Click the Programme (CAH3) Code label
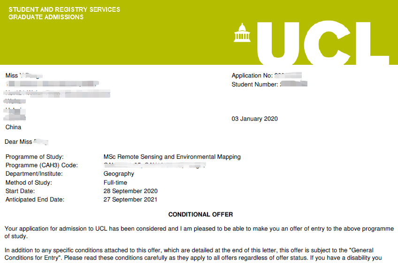398x263 pixels. click(42, 165)
